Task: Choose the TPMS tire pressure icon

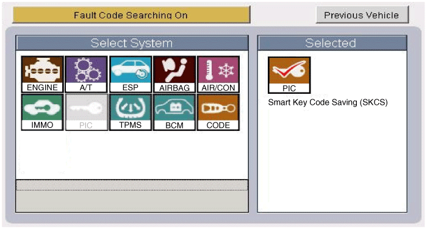Action: 131,112
